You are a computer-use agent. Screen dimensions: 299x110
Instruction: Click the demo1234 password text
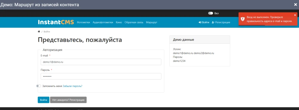pyautogui.click(x=179, y=61)
